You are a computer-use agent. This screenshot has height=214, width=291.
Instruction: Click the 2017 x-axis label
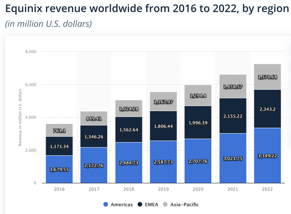coord(94,189)
